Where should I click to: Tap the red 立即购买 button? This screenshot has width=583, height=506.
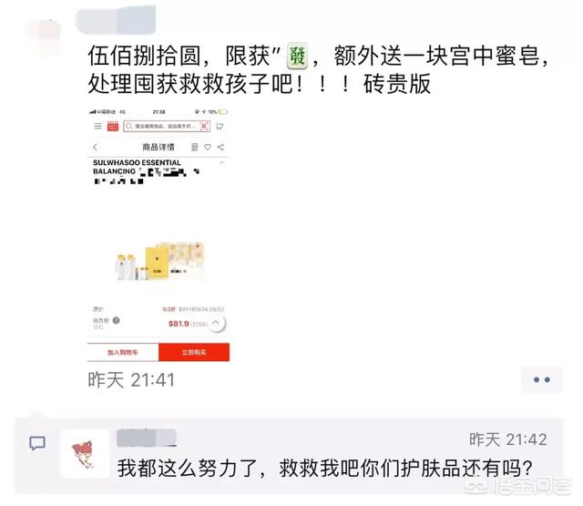pos(194,352)
